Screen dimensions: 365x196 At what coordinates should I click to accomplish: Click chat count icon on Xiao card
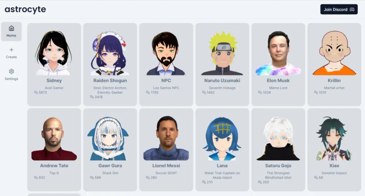(x=316, y=178)
